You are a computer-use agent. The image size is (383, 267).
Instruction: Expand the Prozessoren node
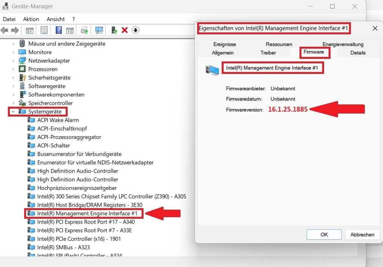[x=13, y=69]
